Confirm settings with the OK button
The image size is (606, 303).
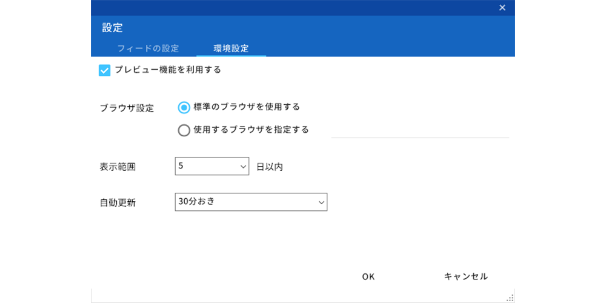tap(368, 277)
